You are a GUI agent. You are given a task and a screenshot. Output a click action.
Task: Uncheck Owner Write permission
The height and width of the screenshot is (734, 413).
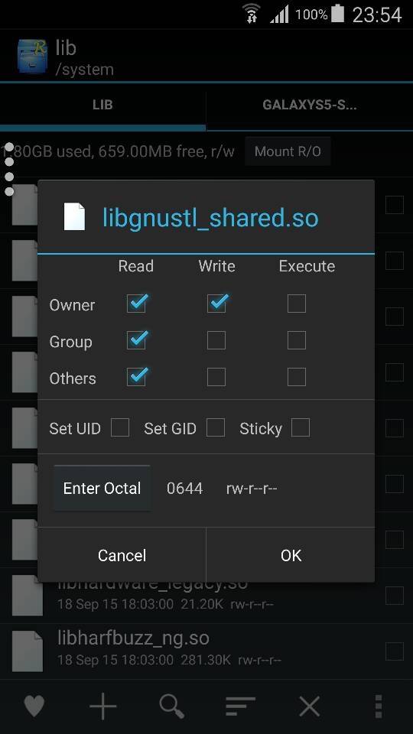216,304
